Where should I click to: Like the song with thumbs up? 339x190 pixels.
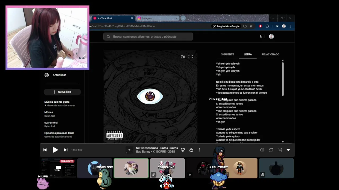point(191,150)
